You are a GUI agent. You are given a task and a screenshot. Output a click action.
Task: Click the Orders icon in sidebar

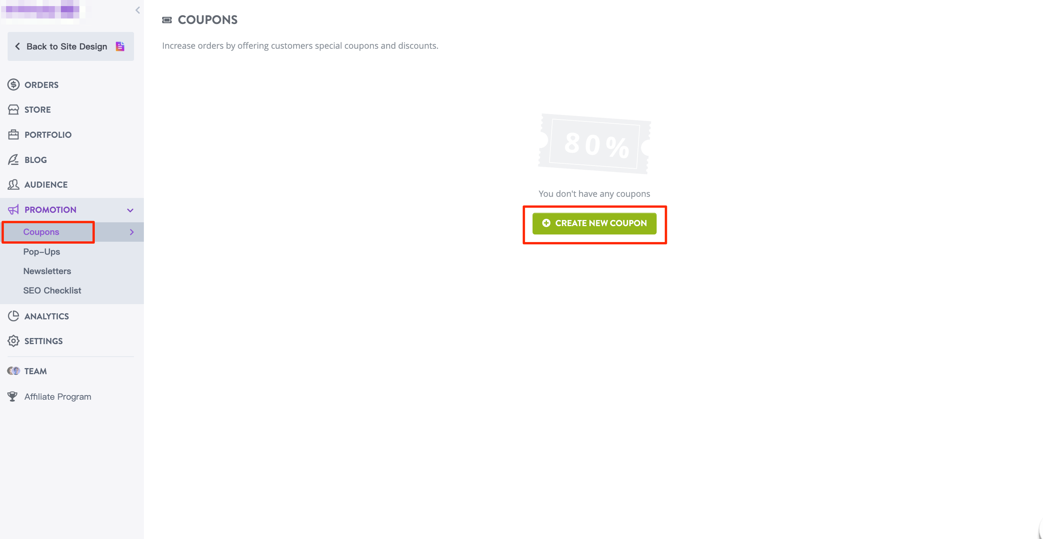coord(13,85)
